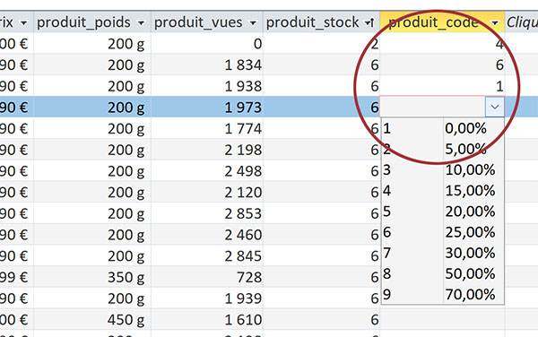Select the produit_code cell showing 4
This screenshot has height=337, width=538.
tap(442, 44)
